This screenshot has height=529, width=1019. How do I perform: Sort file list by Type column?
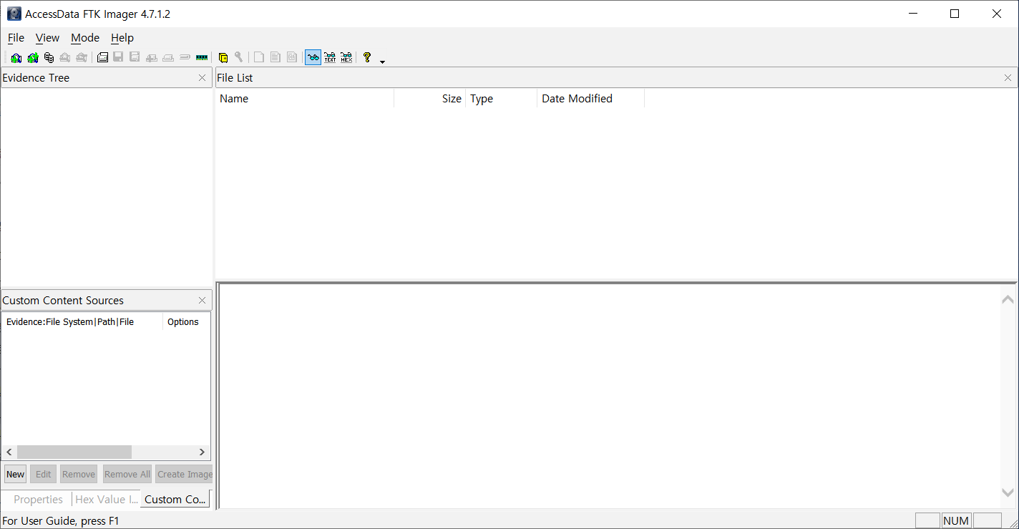(x=502, y=99)
